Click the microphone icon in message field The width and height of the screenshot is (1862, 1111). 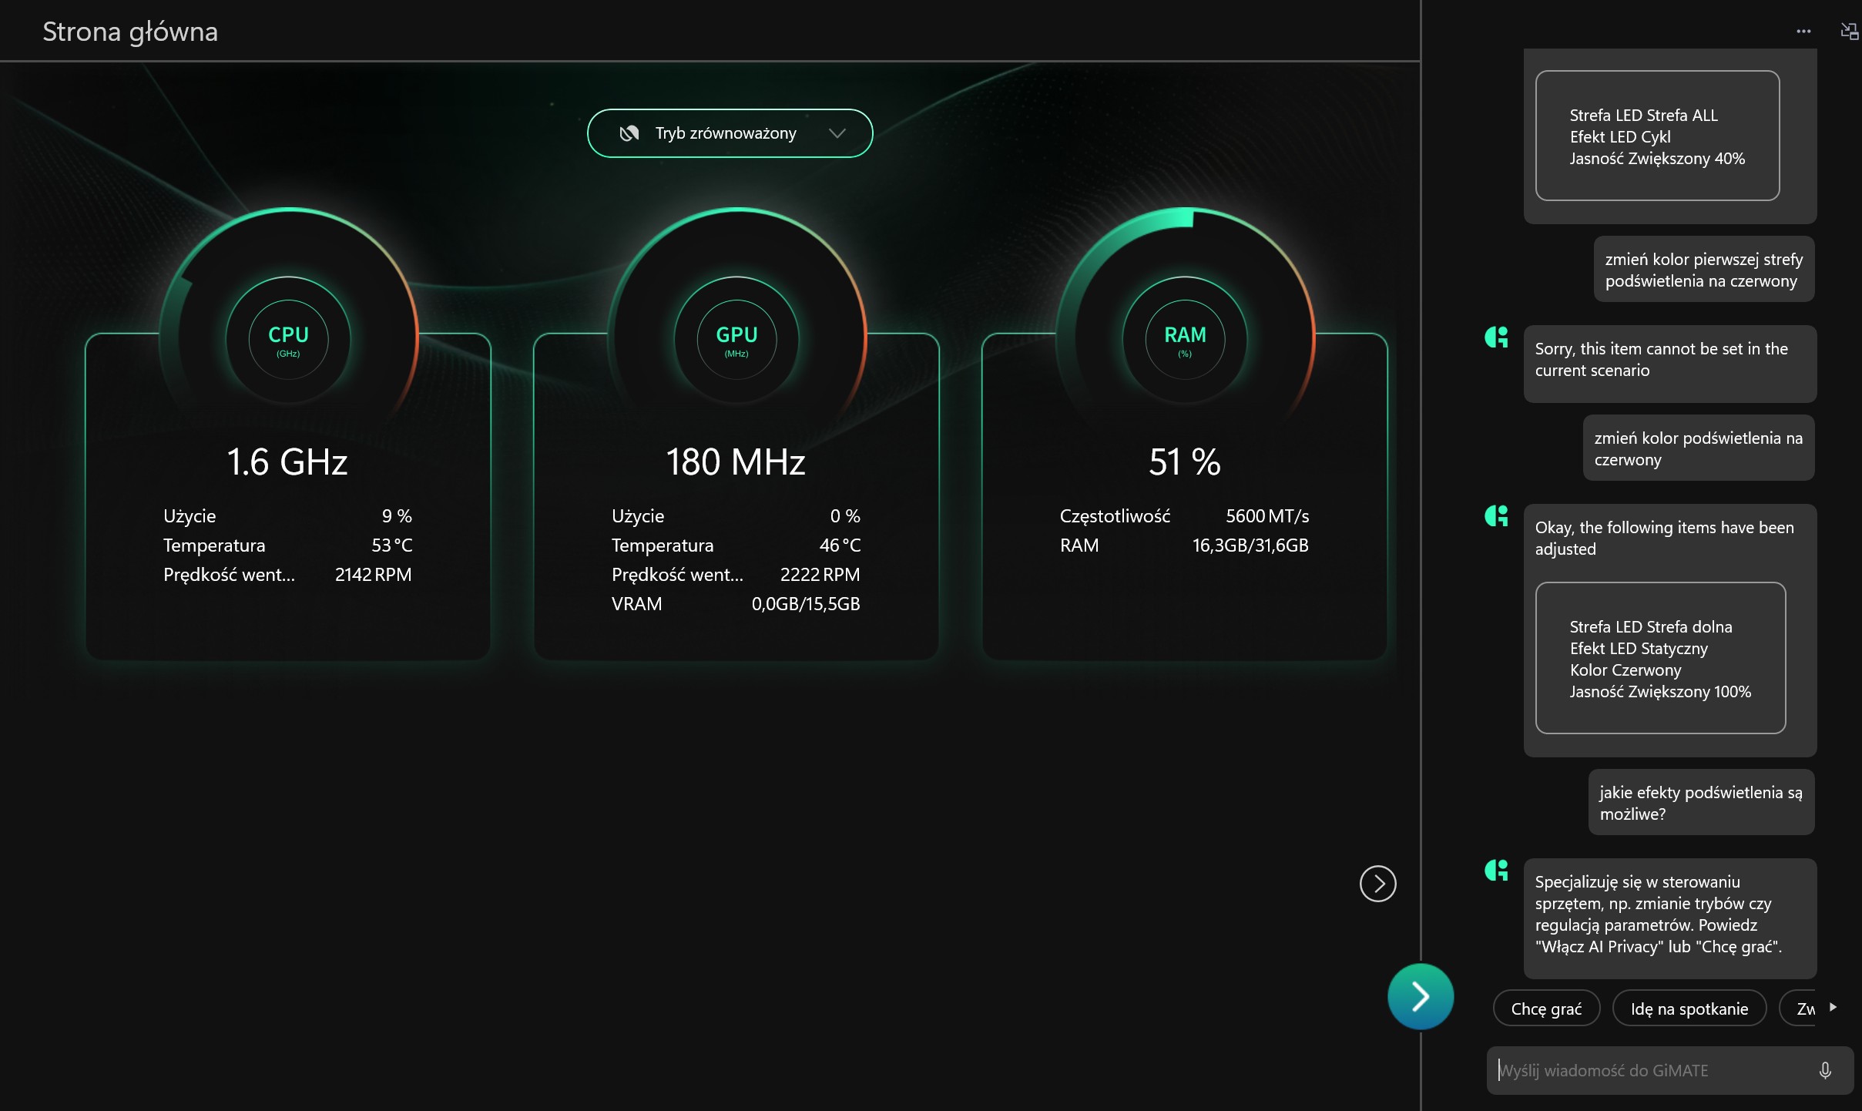[x=1824, y=1070]
